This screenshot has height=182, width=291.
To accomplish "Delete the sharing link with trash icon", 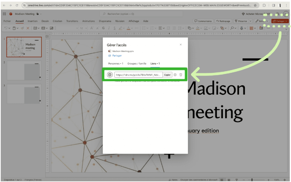I will pyautogui.click(x=181, y=75).
